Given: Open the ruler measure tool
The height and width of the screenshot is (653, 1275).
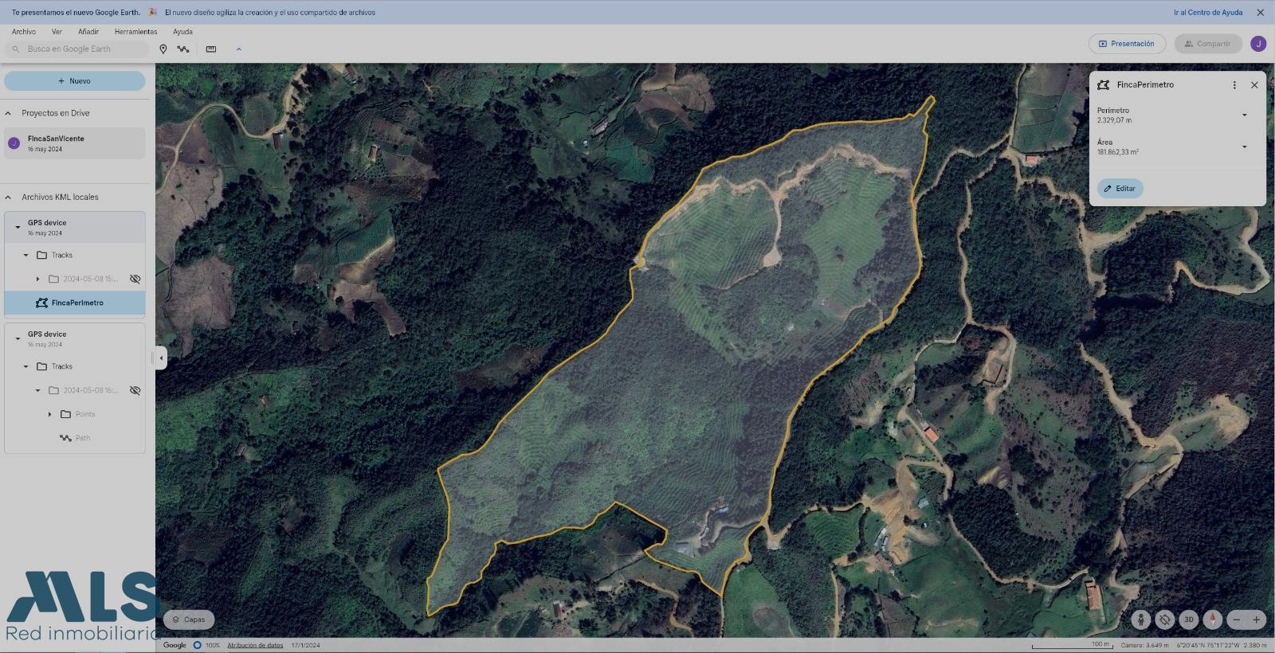Looking at the screenshot, I should 211,49.
